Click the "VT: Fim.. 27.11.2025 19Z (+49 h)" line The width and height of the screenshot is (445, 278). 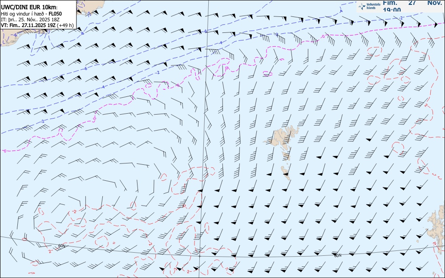coord(37,25)
